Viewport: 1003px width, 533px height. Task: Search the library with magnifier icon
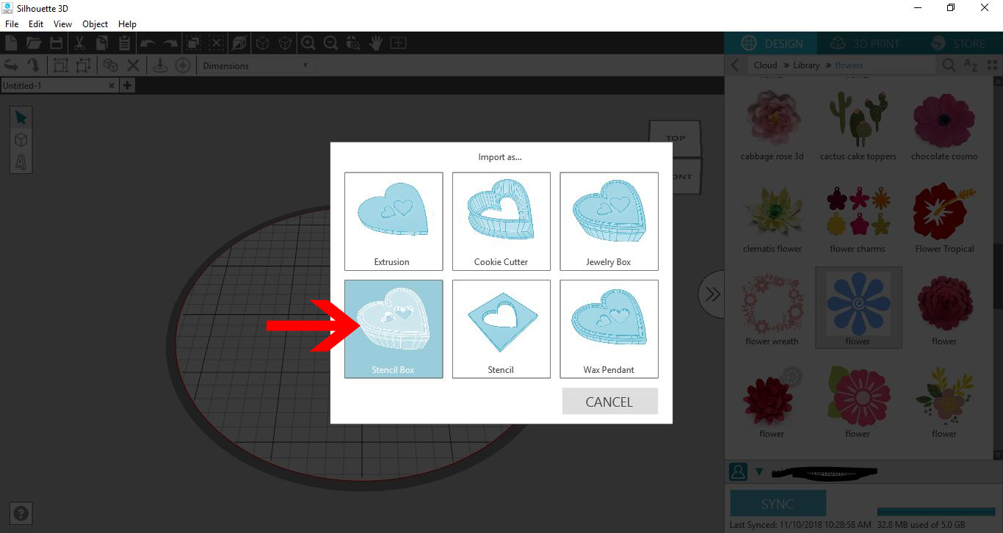(949, 65)
